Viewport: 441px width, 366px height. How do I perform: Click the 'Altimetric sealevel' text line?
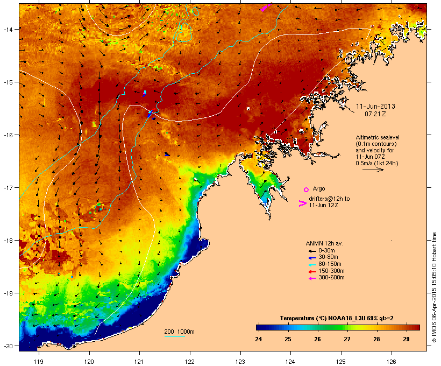coord(378,137)
